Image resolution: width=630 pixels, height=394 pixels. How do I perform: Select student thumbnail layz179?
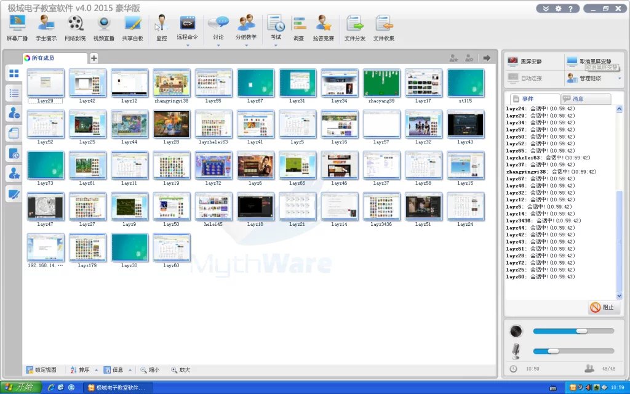87,251
